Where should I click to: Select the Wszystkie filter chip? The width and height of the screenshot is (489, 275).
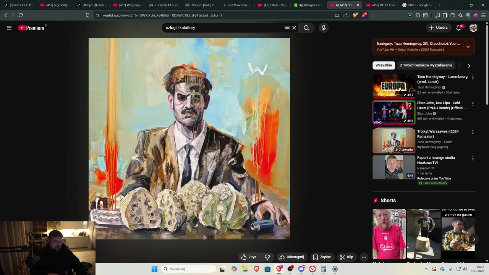coord(384,65)
